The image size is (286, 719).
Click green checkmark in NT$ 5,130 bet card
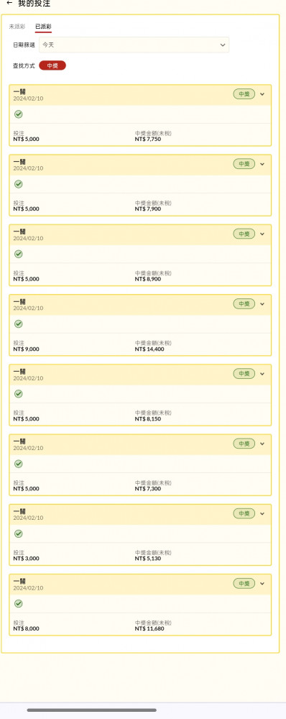tap(19, 533)
